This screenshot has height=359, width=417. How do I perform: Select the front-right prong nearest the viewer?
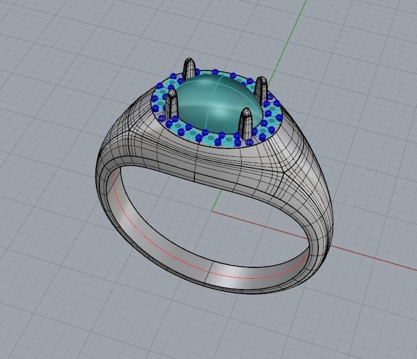pyautogui.click(x=246, y=123)
